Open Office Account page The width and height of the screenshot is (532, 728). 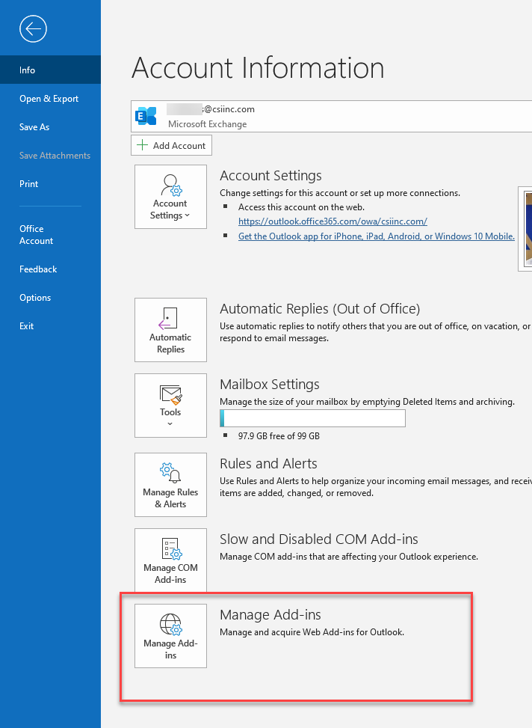pos(36,235)
